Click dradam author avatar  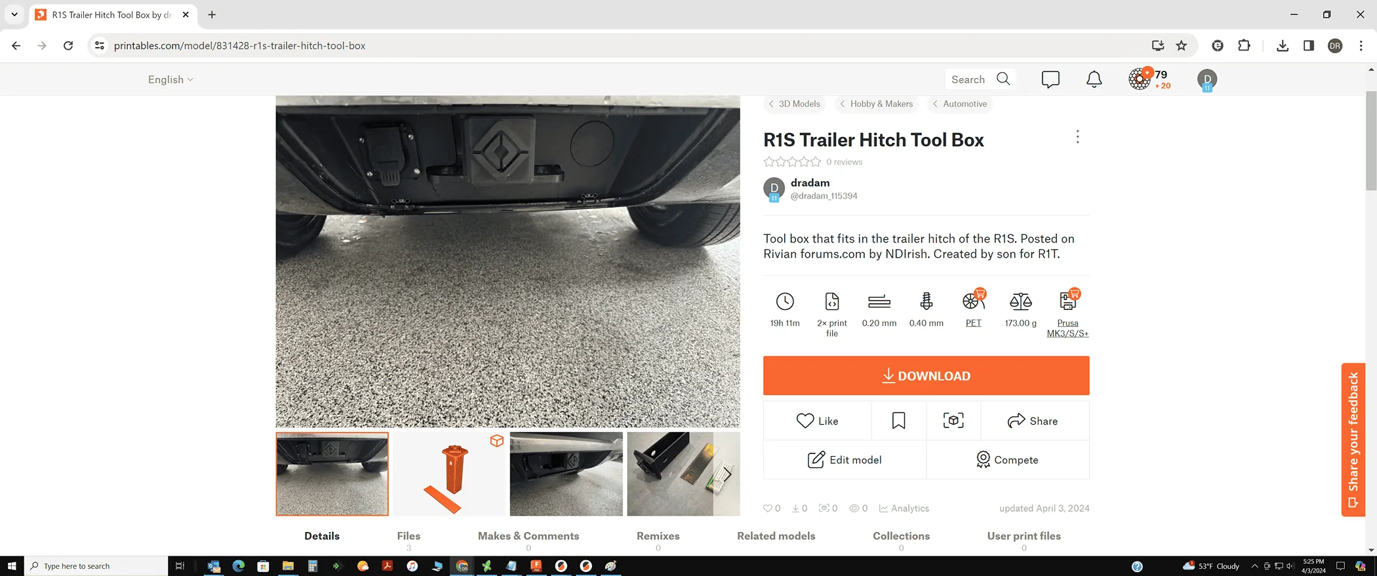tap(774, 189)
